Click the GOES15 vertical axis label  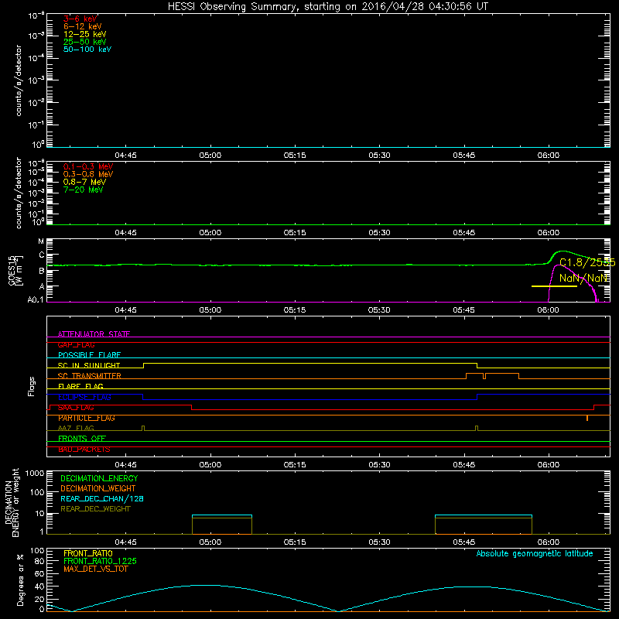click(x=15, y=270)
